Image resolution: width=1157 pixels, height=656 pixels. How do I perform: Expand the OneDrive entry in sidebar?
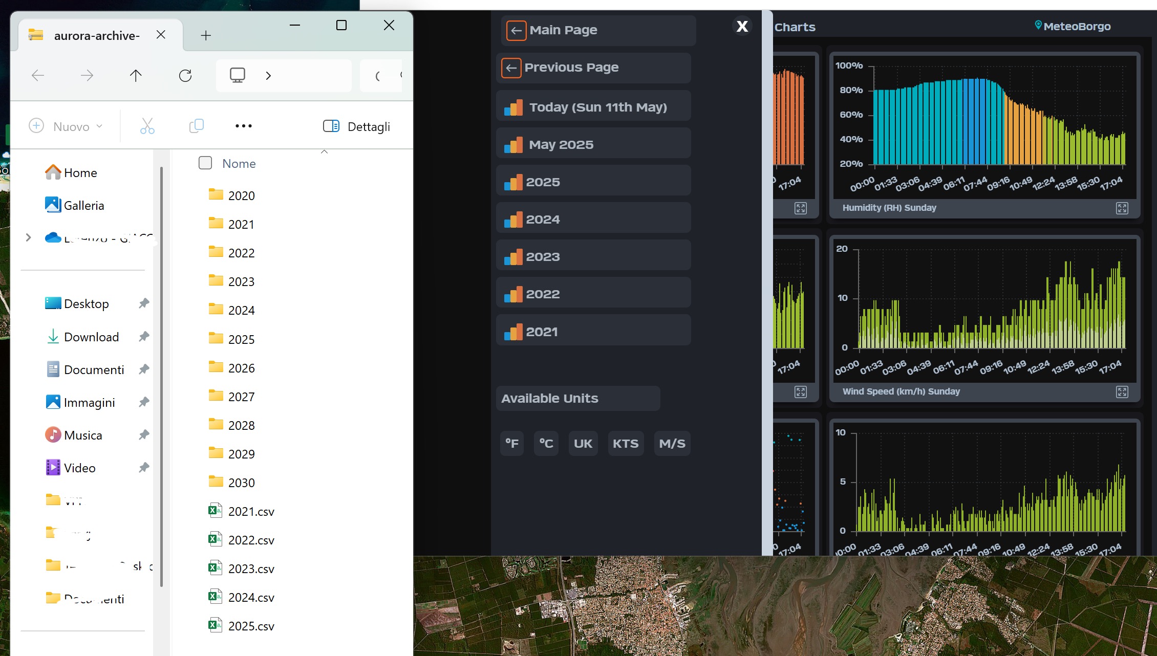pyautogui.click(x=29, y=237)
